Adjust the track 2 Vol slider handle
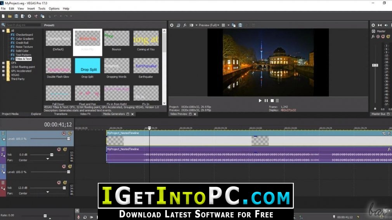 coord(52,155)
